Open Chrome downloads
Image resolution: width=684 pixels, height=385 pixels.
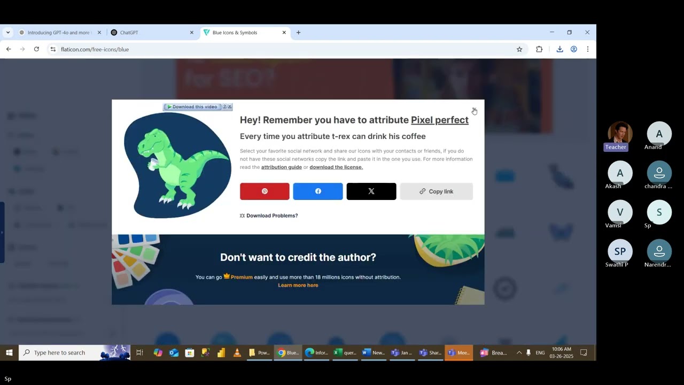click(x=559, y=49)
